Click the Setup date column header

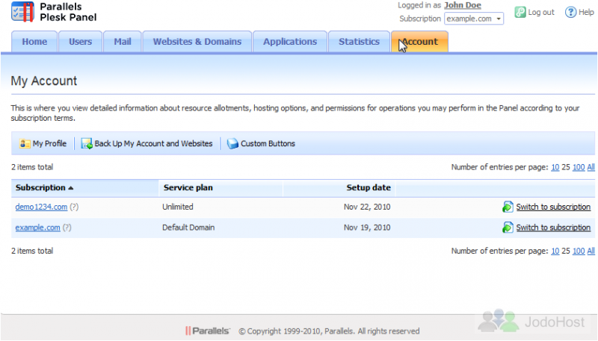pos(369,187)
